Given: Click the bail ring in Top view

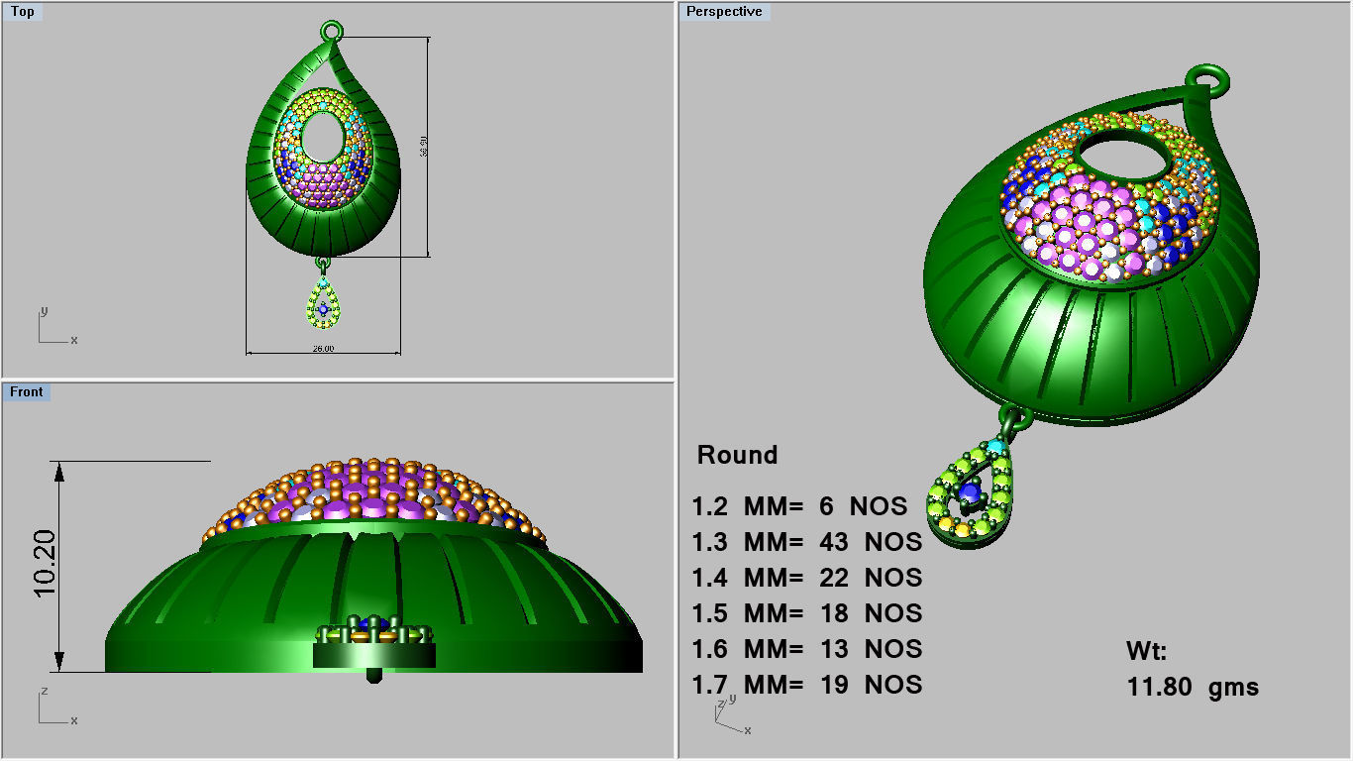Looking at the screenshot, I should [x=334, y=31].
